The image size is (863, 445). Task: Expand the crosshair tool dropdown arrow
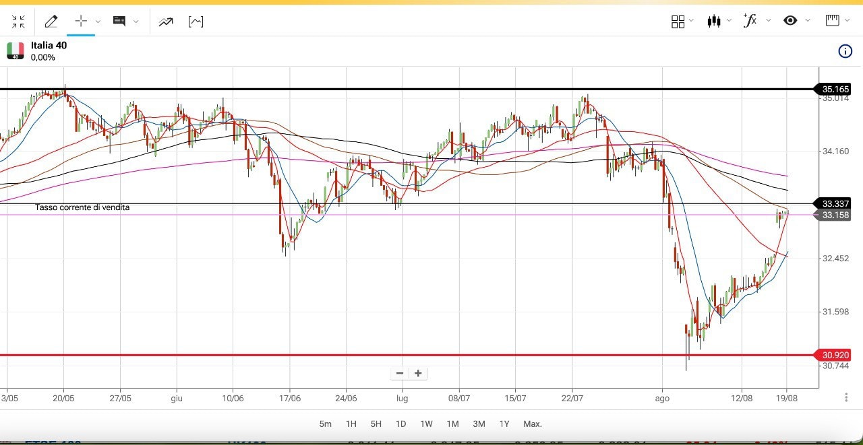pos(98,22)
